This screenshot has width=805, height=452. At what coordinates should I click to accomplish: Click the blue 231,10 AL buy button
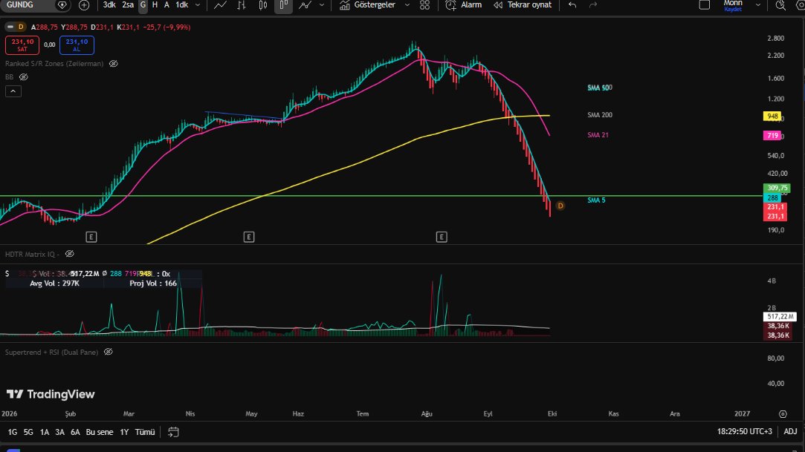(x=77, y=45)
